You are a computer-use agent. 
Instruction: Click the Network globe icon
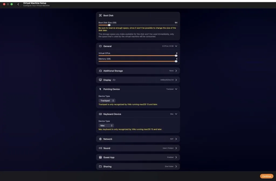pos(100,139)
